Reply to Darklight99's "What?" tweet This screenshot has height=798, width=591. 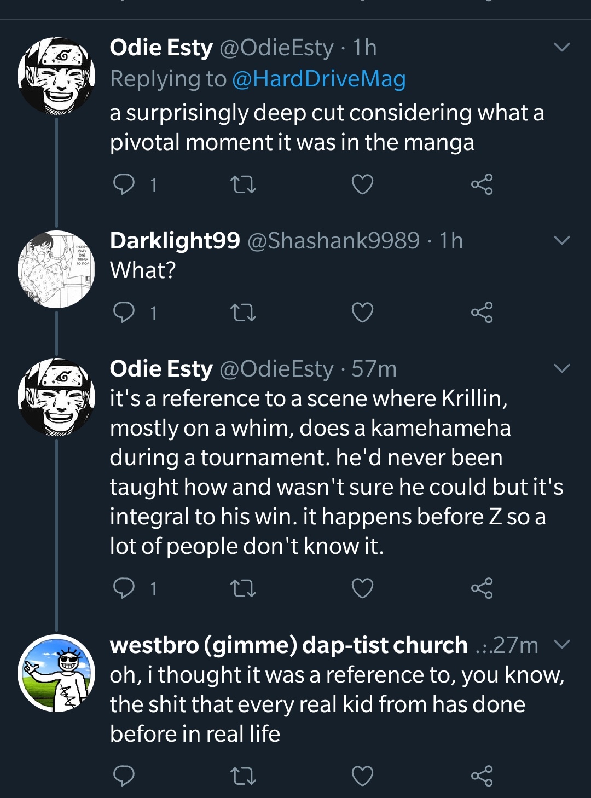[x=124, y=313]
